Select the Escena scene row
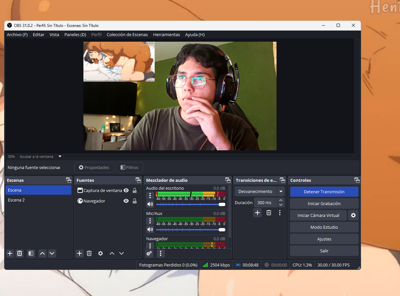Image resolution: width=400 pixels, height=296 pixels. pyautogui.click(x=38, y=190)
